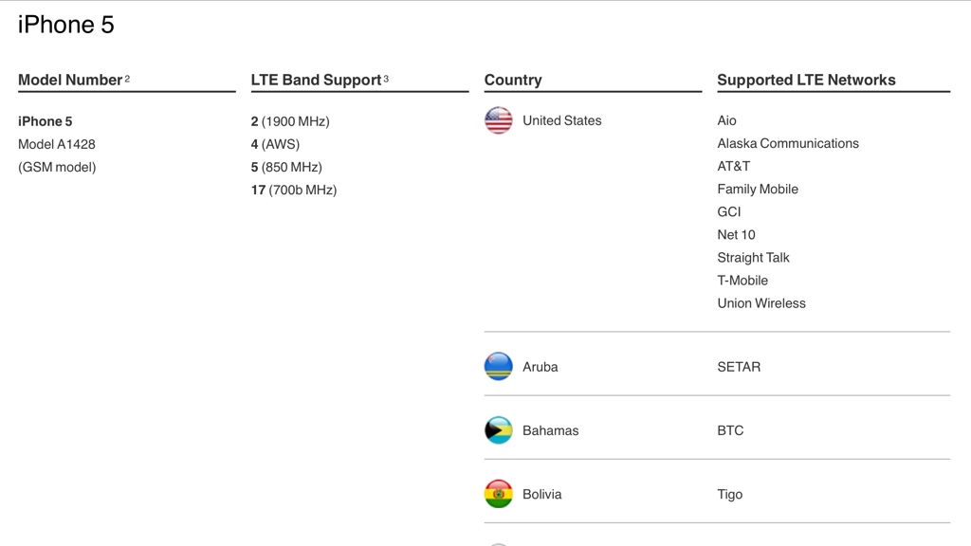Click the 17 (700b MHz) band entry
This screenshot has height=546, width=971.
(x=294, y=190)
